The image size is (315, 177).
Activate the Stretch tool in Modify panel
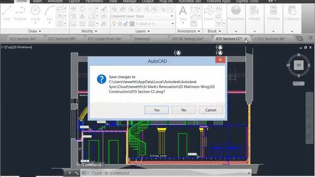point(73,24)
